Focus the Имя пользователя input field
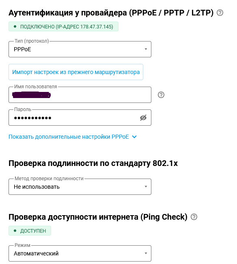237x264 pixels. 80,95
